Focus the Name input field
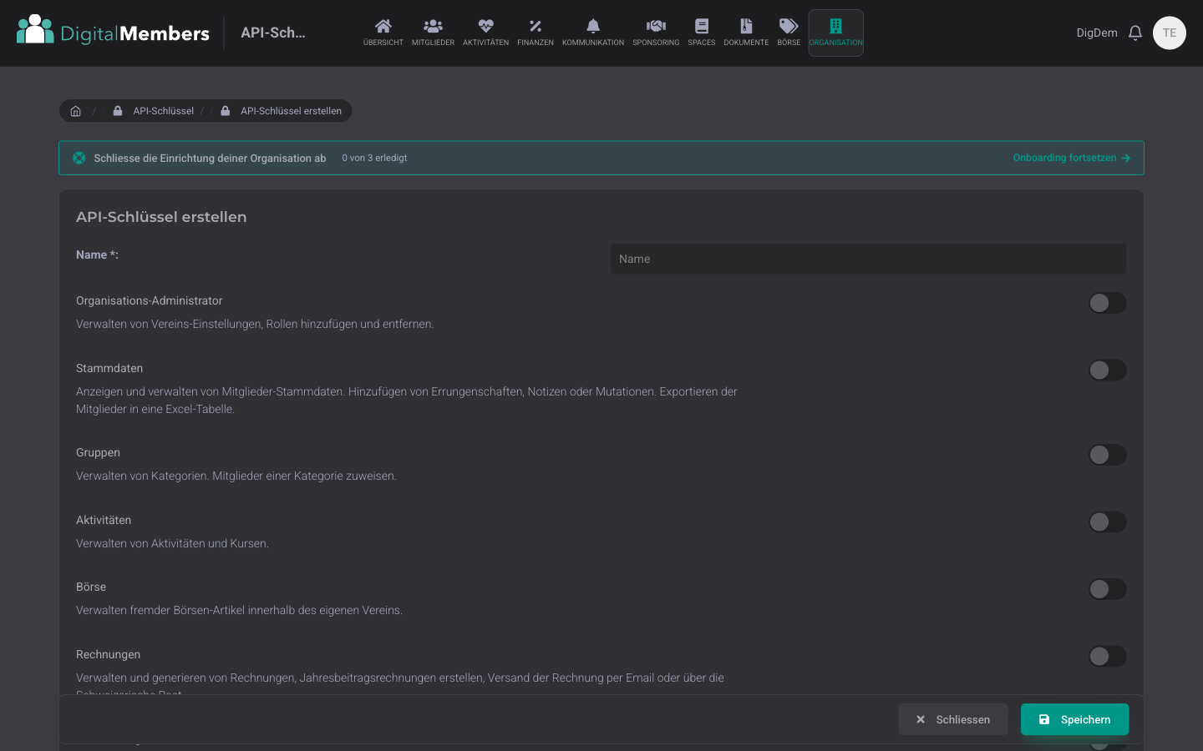This screenshot has width=1203, height=751. (x=868, y=259)
